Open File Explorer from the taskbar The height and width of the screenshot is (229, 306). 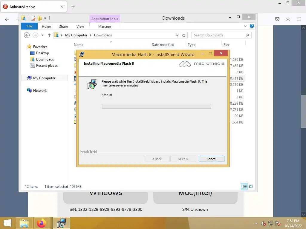tap(24, 223)
